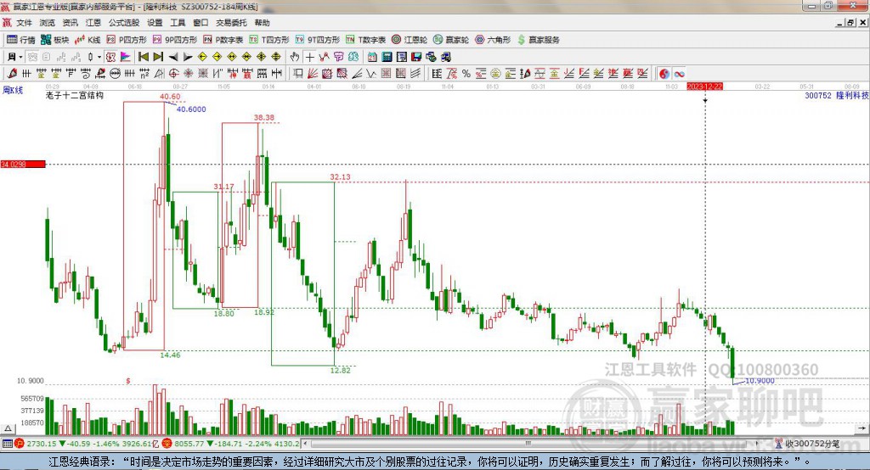Click the 权 adjustment icon
This screenshot has width=870, height=470.
(x=110, y=57)
